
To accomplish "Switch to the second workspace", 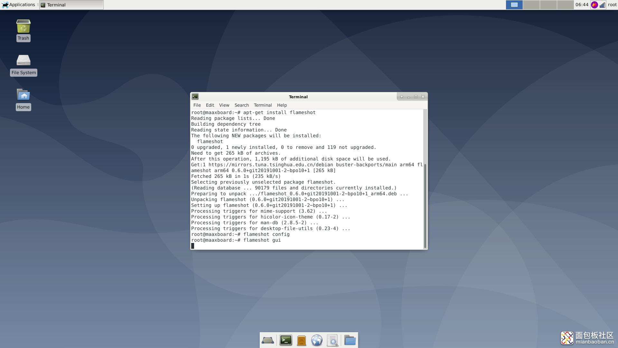I will click(531, 5).
